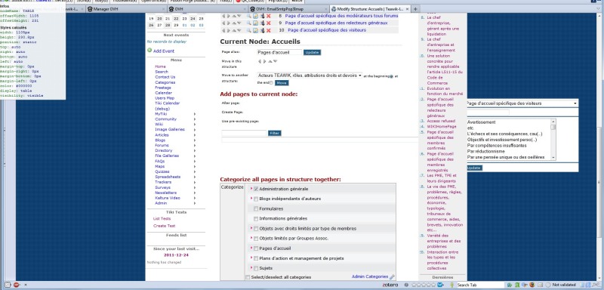Click the filter text field beside Filter
The width and height of the screenshot is (604, 290).
tap(244, 133)
